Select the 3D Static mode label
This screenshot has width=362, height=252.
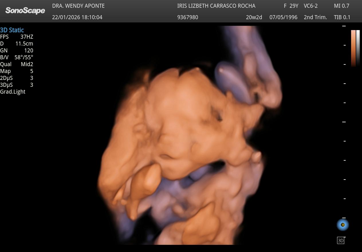click(12, 30)
